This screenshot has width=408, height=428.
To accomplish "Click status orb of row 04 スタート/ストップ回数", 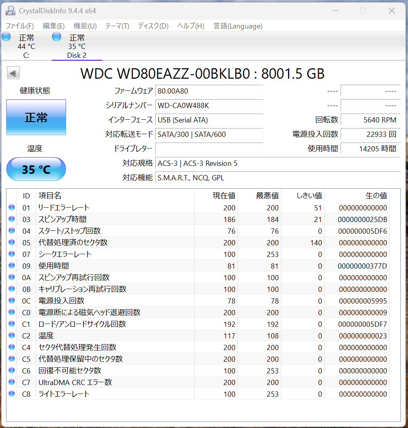I will tap(12, 230).
